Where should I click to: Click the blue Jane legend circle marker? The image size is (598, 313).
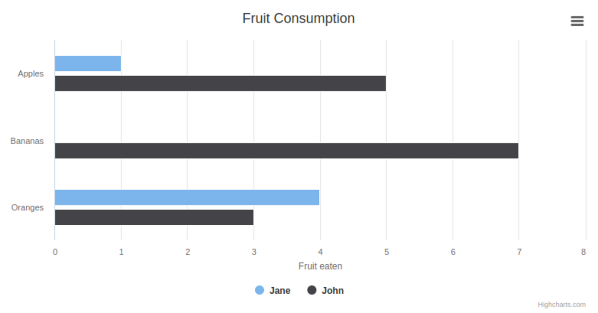pyautogui.click(x=259, y=290)
